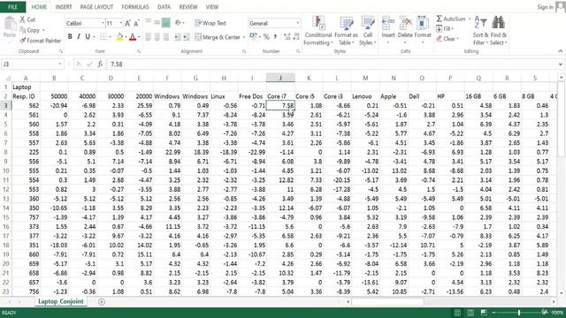Screen dimensions: 566x318
Task: Decrease the font size
Action: coord(136,24)
